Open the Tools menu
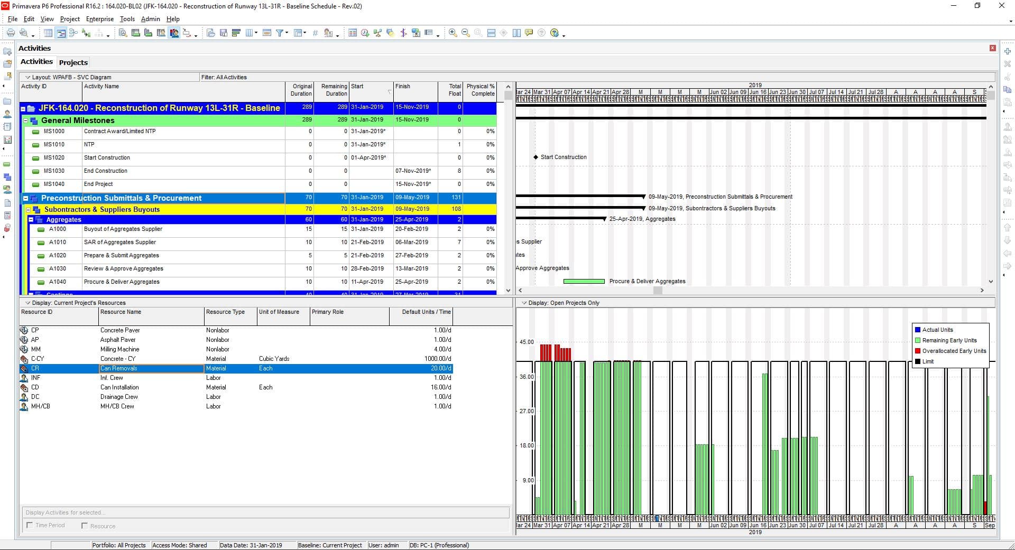This screenshot has width=1015, height=550. [127, 19]
